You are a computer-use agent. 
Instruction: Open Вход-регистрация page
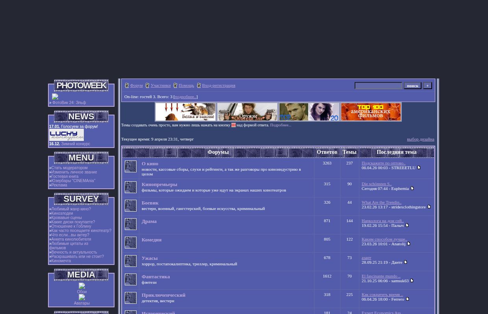218,85
